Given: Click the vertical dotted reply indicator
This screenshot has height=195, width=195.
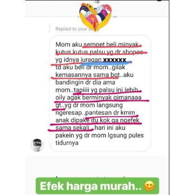Looking at the screenshot, I should [x=49, y=28].
